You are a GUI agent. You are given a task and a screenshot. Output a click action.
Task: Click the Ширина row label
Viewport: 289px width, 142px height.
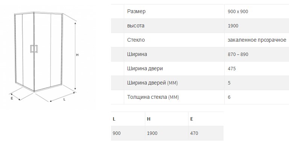pyautogui.click(x=137, y=54)
